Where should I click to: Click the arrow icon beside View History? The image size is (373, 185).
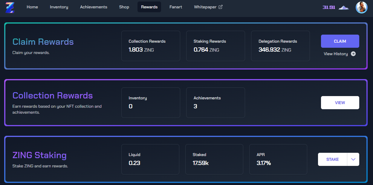[x=353, y=54]
